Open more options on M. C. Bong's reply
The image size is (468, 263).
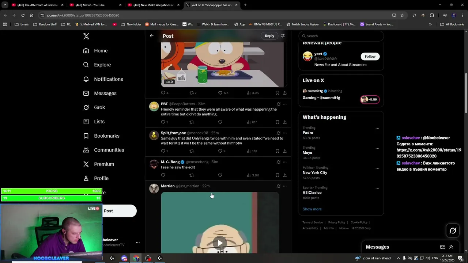coord(285,162)
